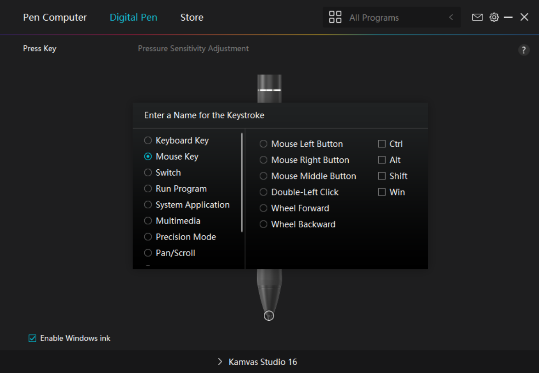Click the All Programs grid icon
Viewport: 539px width, 373px height.
335,17
